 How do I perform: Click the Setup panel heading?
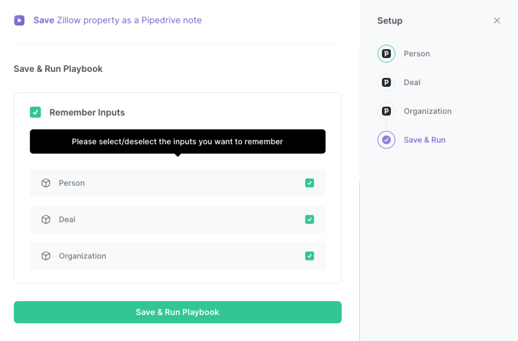click(390, 21)
